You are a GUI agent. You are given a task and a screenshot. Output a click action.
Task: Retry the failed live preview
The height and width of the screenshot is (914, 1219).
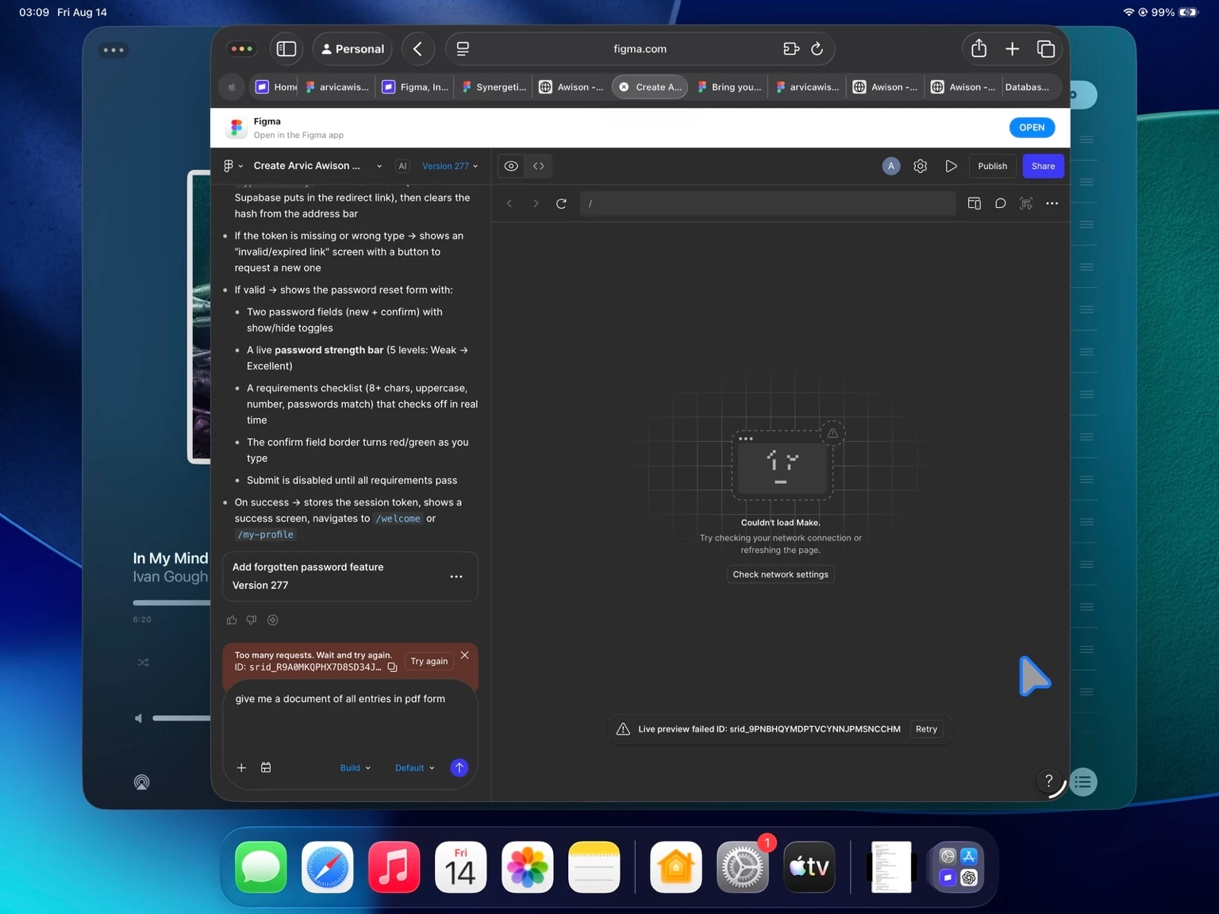pyautogui.click(x=926, y=729)
